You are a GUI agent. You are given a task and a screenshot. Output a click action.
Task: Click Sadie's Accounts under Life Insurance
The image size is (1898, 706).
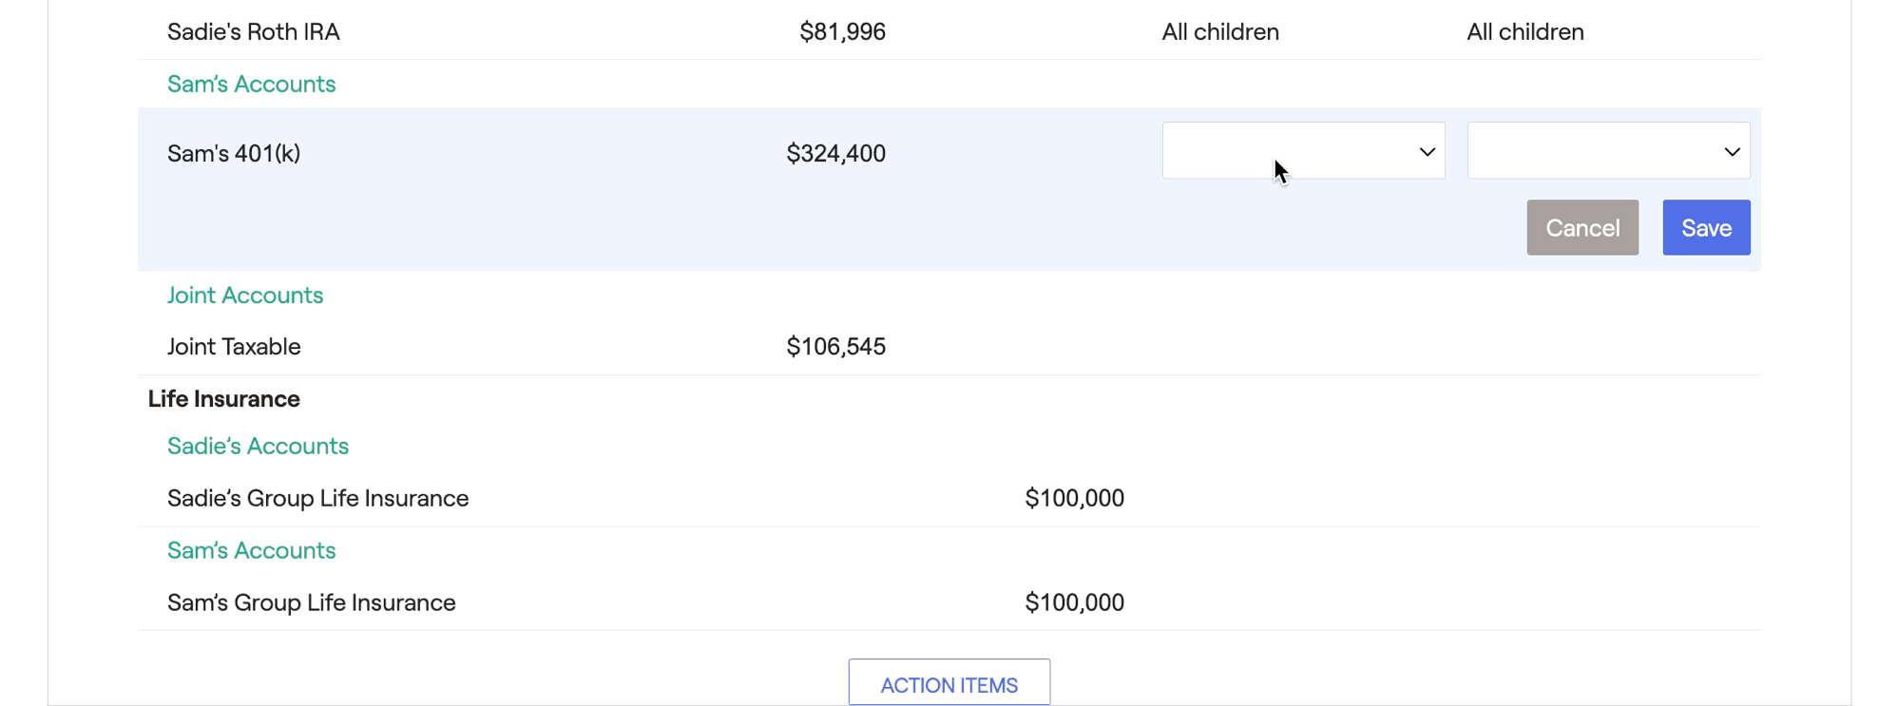coord(258,446)
